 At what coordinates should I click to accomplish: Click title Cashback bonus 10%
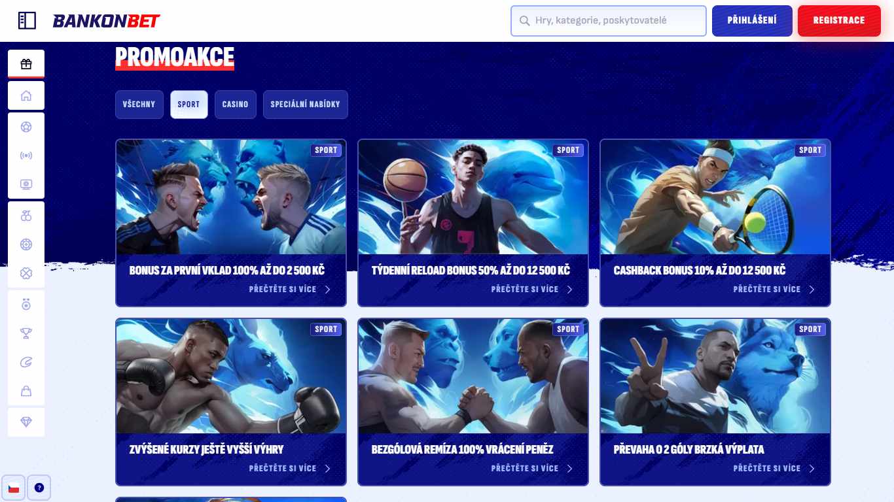[x=700, y=271]
